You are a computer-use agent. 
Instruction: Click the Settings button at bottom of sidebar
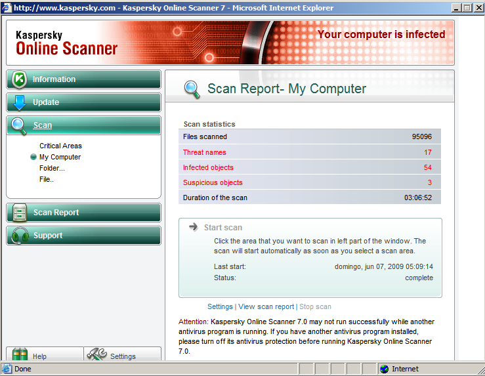point(123,354)
